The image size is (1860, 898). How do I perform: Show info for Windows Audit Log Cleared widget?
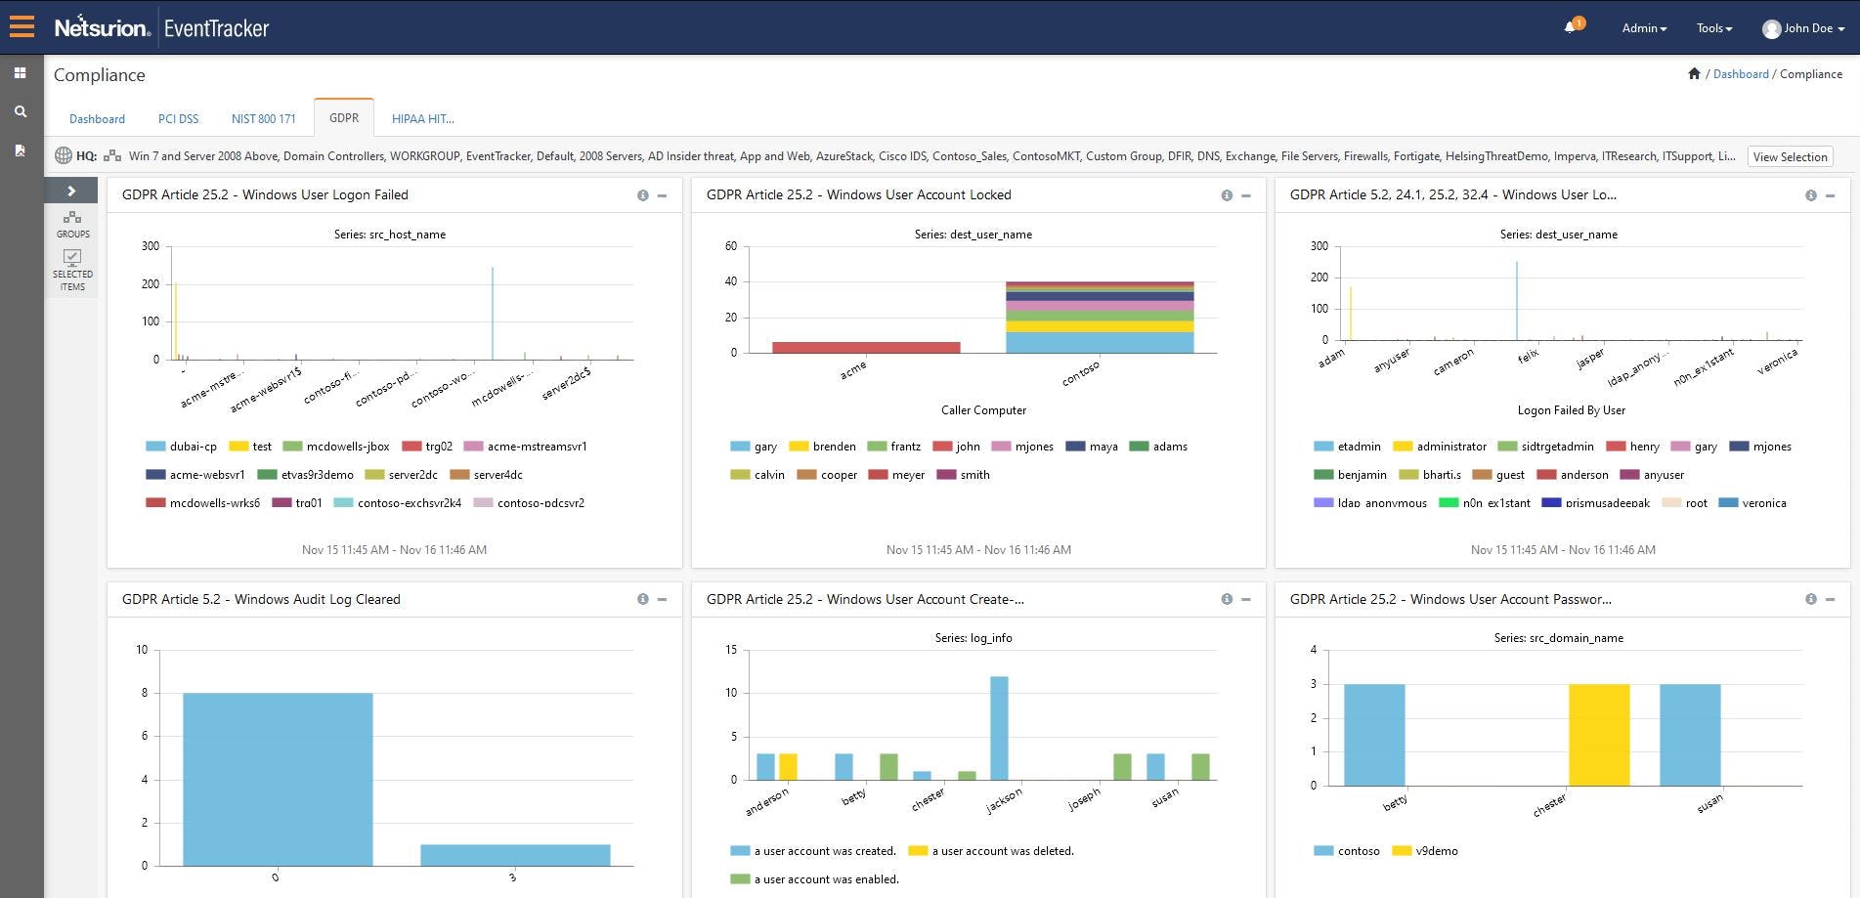click(x=642, y=599)
